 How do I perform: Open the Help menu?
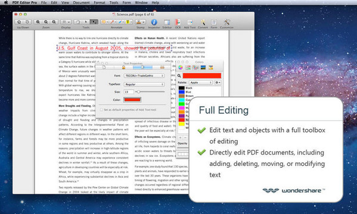tap(156, 2)
